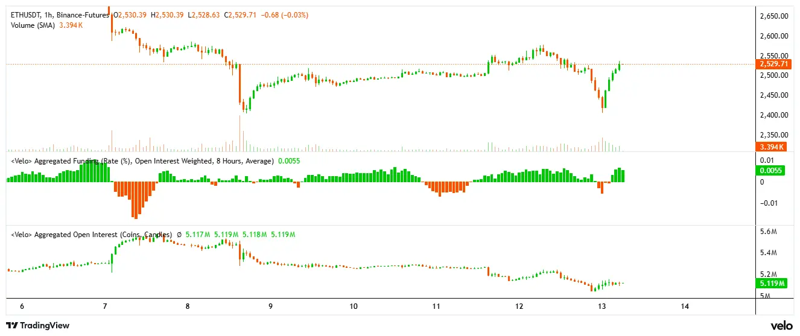Image resolution: width=800 pixels, height=336 pixels.
Task: Click date 12 on the time axis
Action: click(519, 306)
